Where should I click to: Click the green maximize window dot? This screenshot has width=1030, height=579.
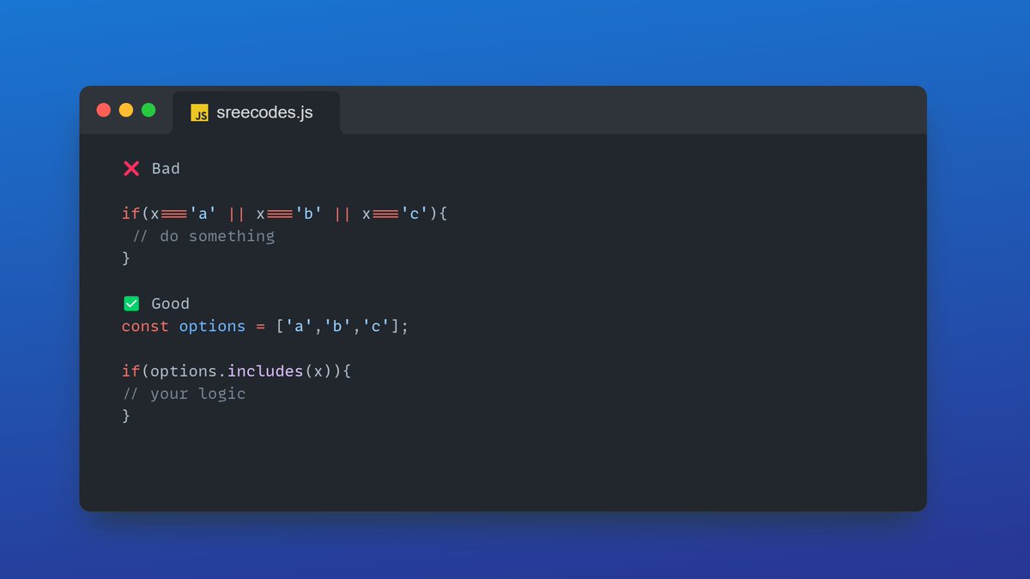tap(148, 110)
